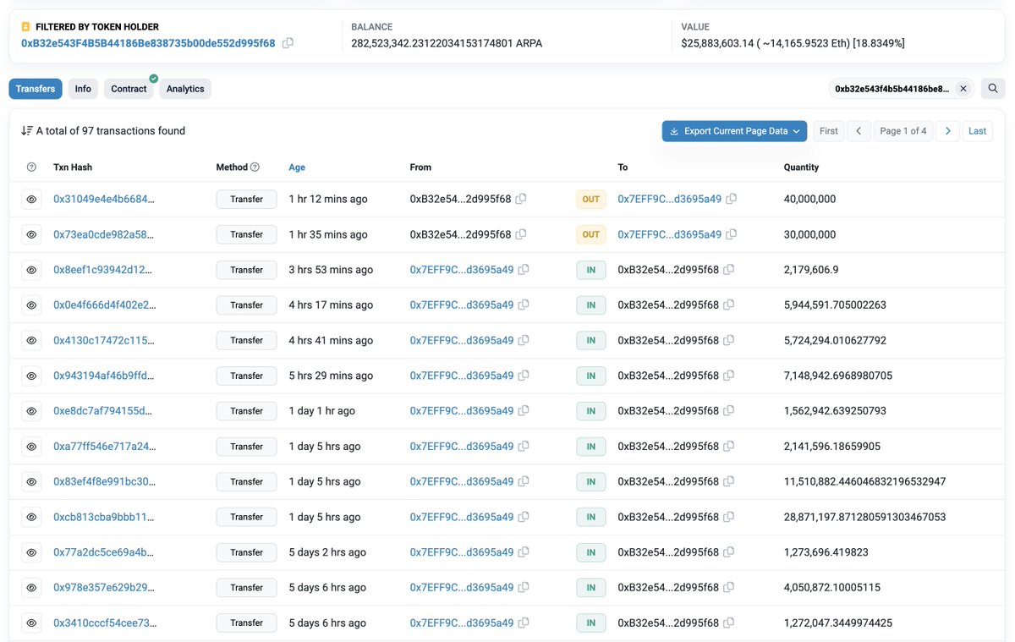Open transaction hash 0x77a2dc5ce69a4b
1015x642 pixels.
pos(104,552)
